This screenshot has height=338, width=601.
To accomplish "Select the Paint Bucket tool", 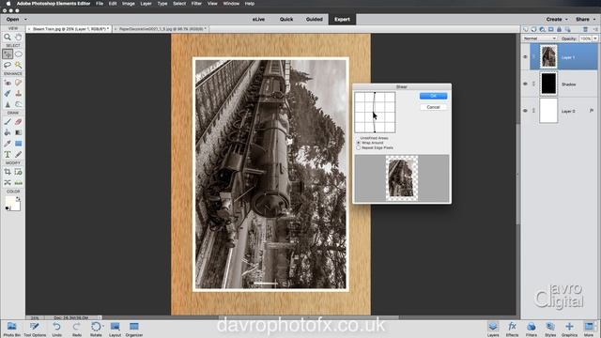I will [x=8, y=132].
